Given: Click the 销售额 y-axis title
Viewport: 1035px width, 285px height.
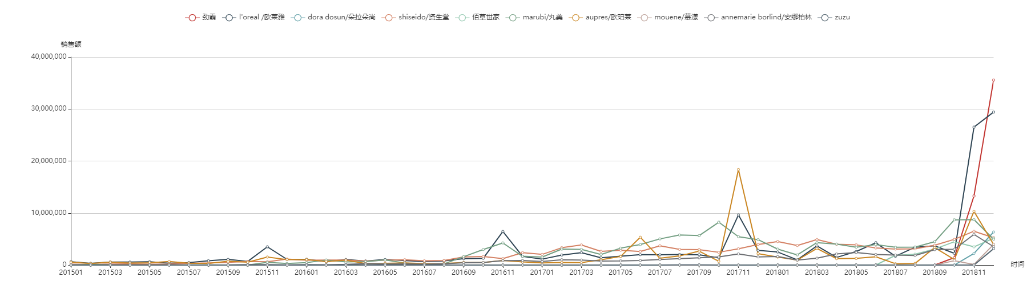Looking at the screenshot, I should pos(71,44).
